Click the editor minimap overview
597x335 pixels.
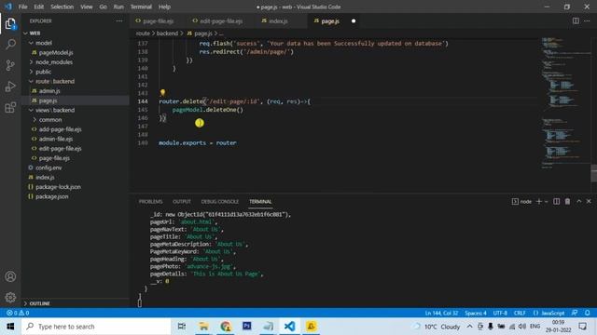coord(565,102)
